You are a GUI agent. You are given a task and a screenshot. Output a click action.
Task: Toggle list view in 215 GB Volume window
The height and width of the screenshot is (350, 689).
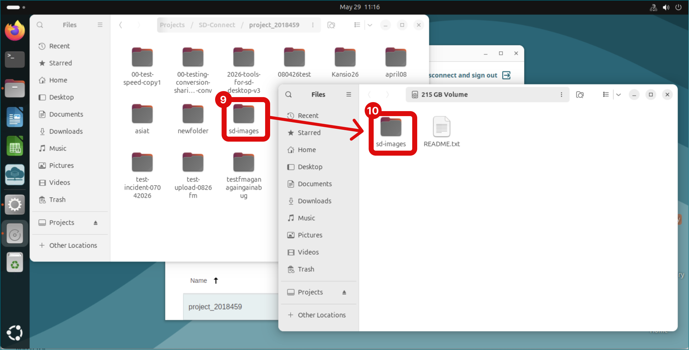coord(606,94)
